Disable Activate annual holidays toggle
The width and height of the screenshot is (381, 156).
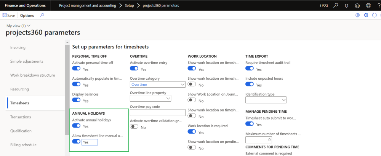pyautogui.click(x=77, y=126)
